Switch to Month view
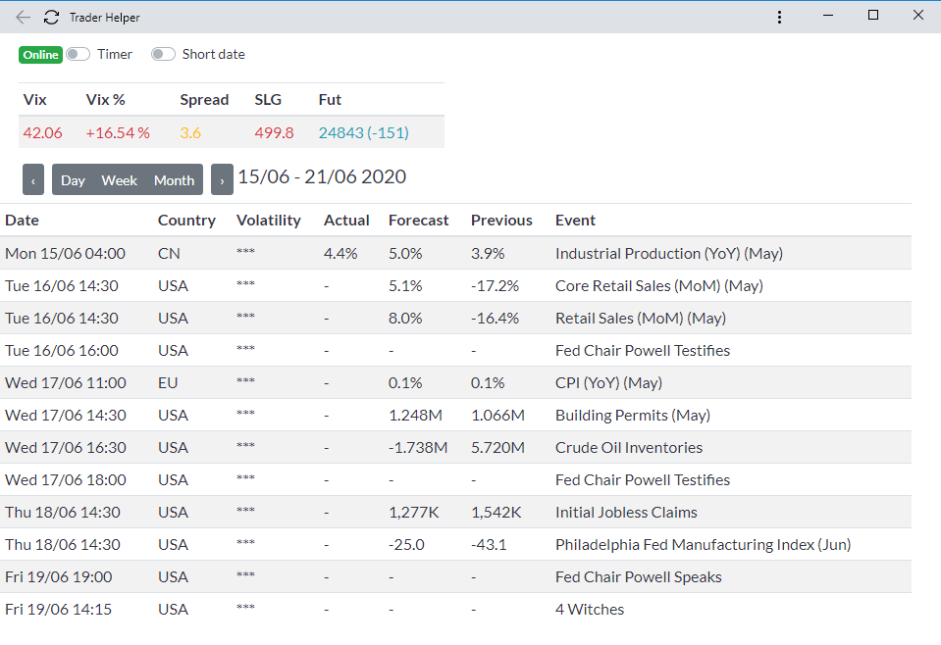 [x=174, y=180]
